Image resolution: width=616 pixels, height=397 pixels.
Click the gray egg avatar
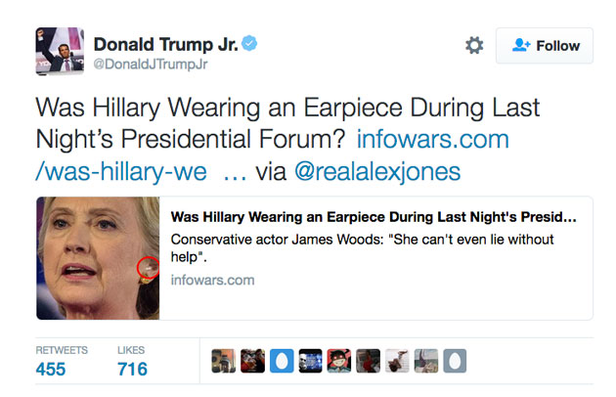[x=455, y=361]
